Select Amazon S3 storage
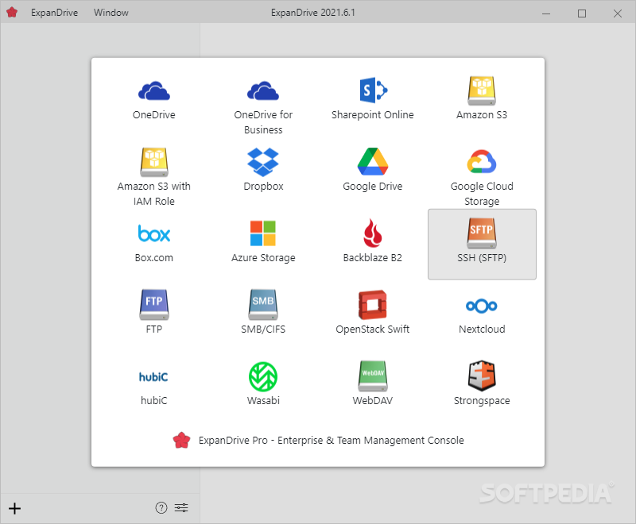 (482, 94)
